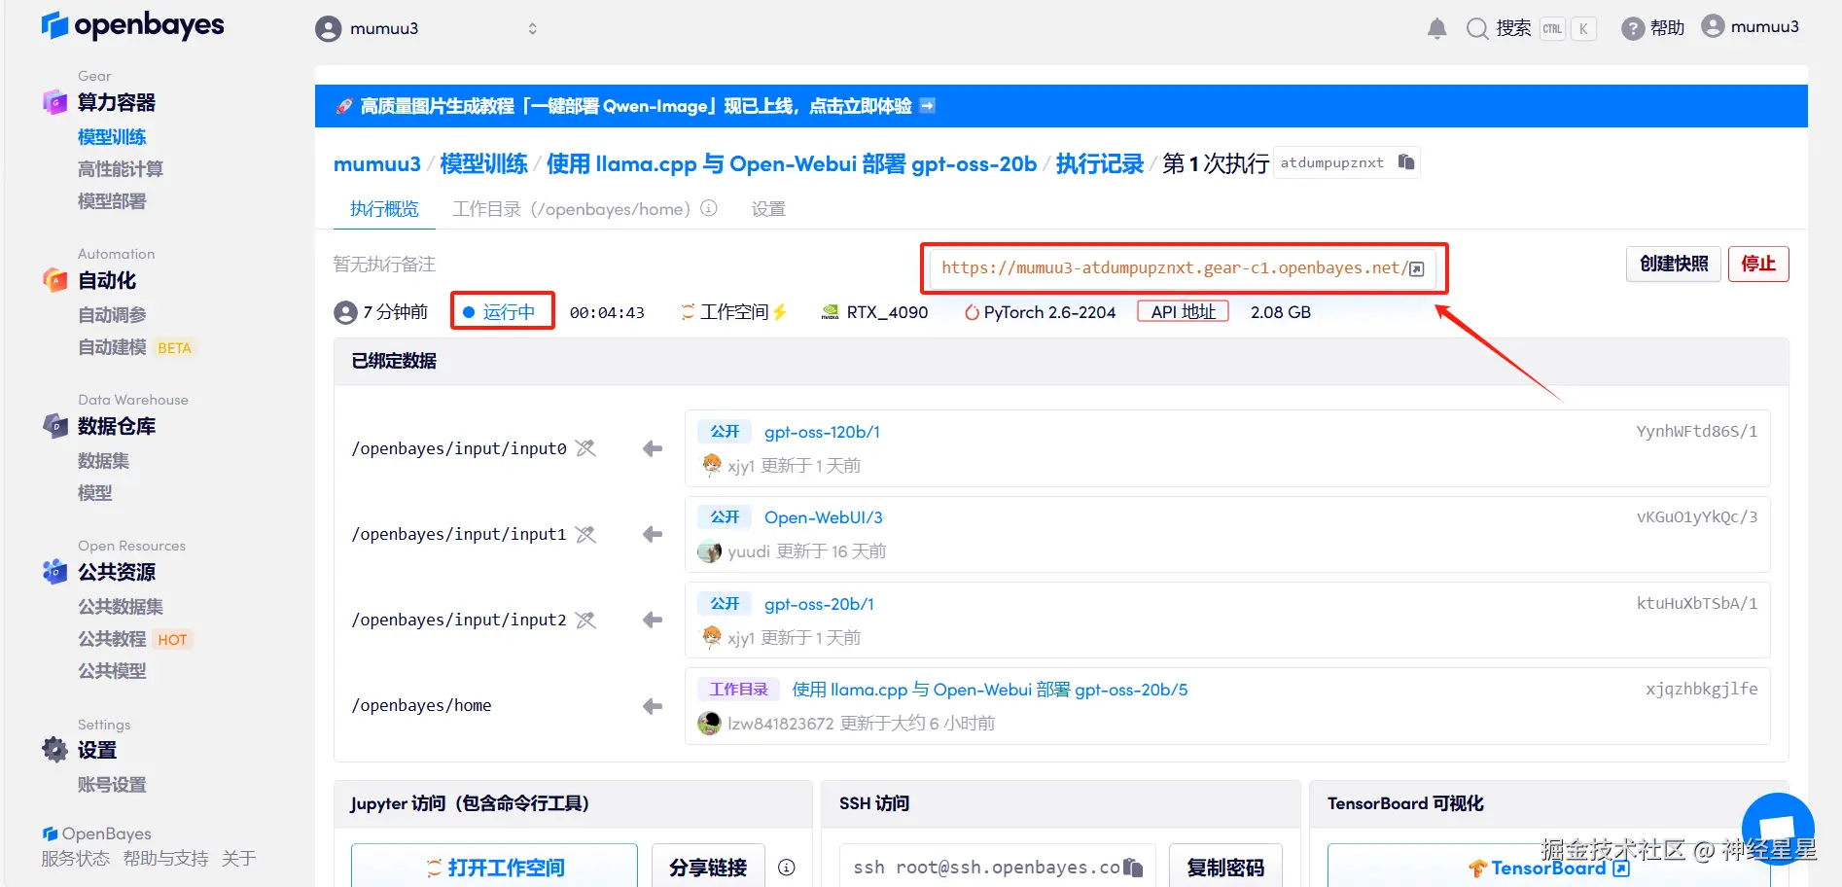Click the API 地址 button

pos(1184,311)
